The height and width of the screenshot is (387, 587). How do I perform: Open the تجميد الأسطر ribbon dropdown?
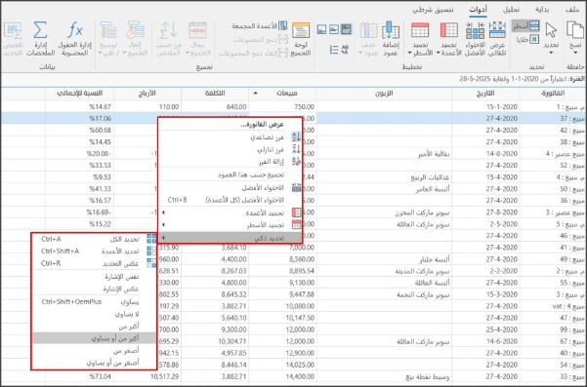[x=419, y=39]
